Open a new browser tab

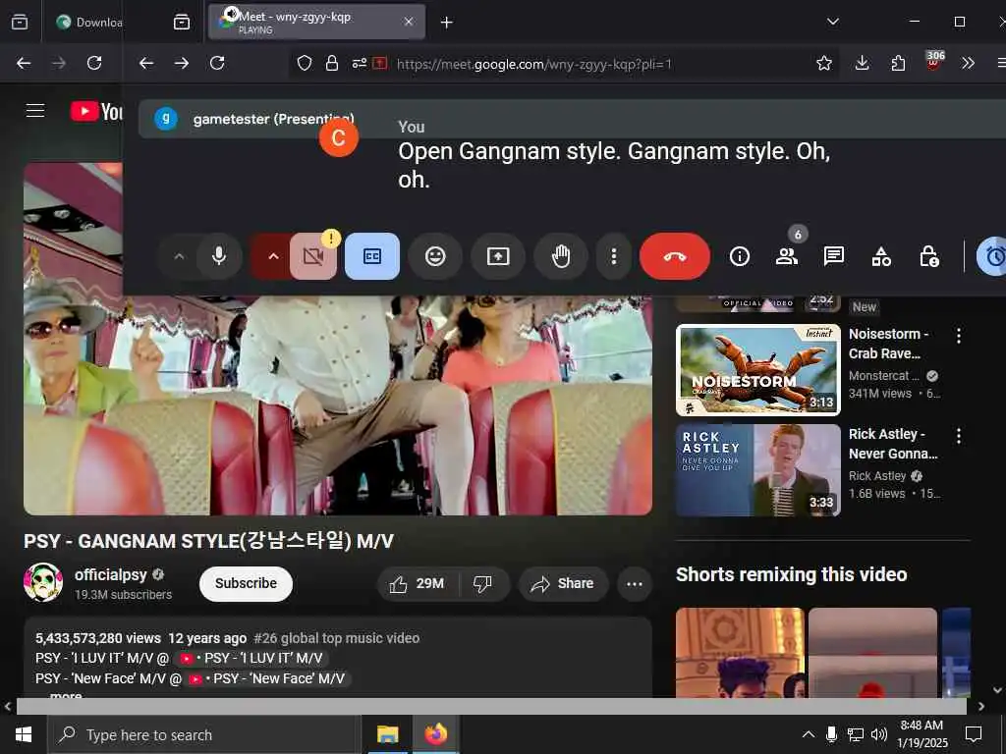tap(447, 23)
